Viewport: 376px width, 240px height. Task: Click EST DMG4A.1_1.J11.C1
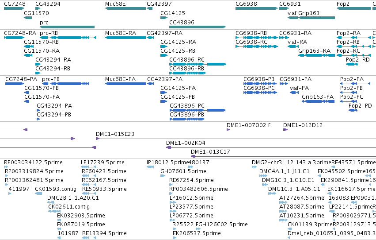[x=263, y=176]
